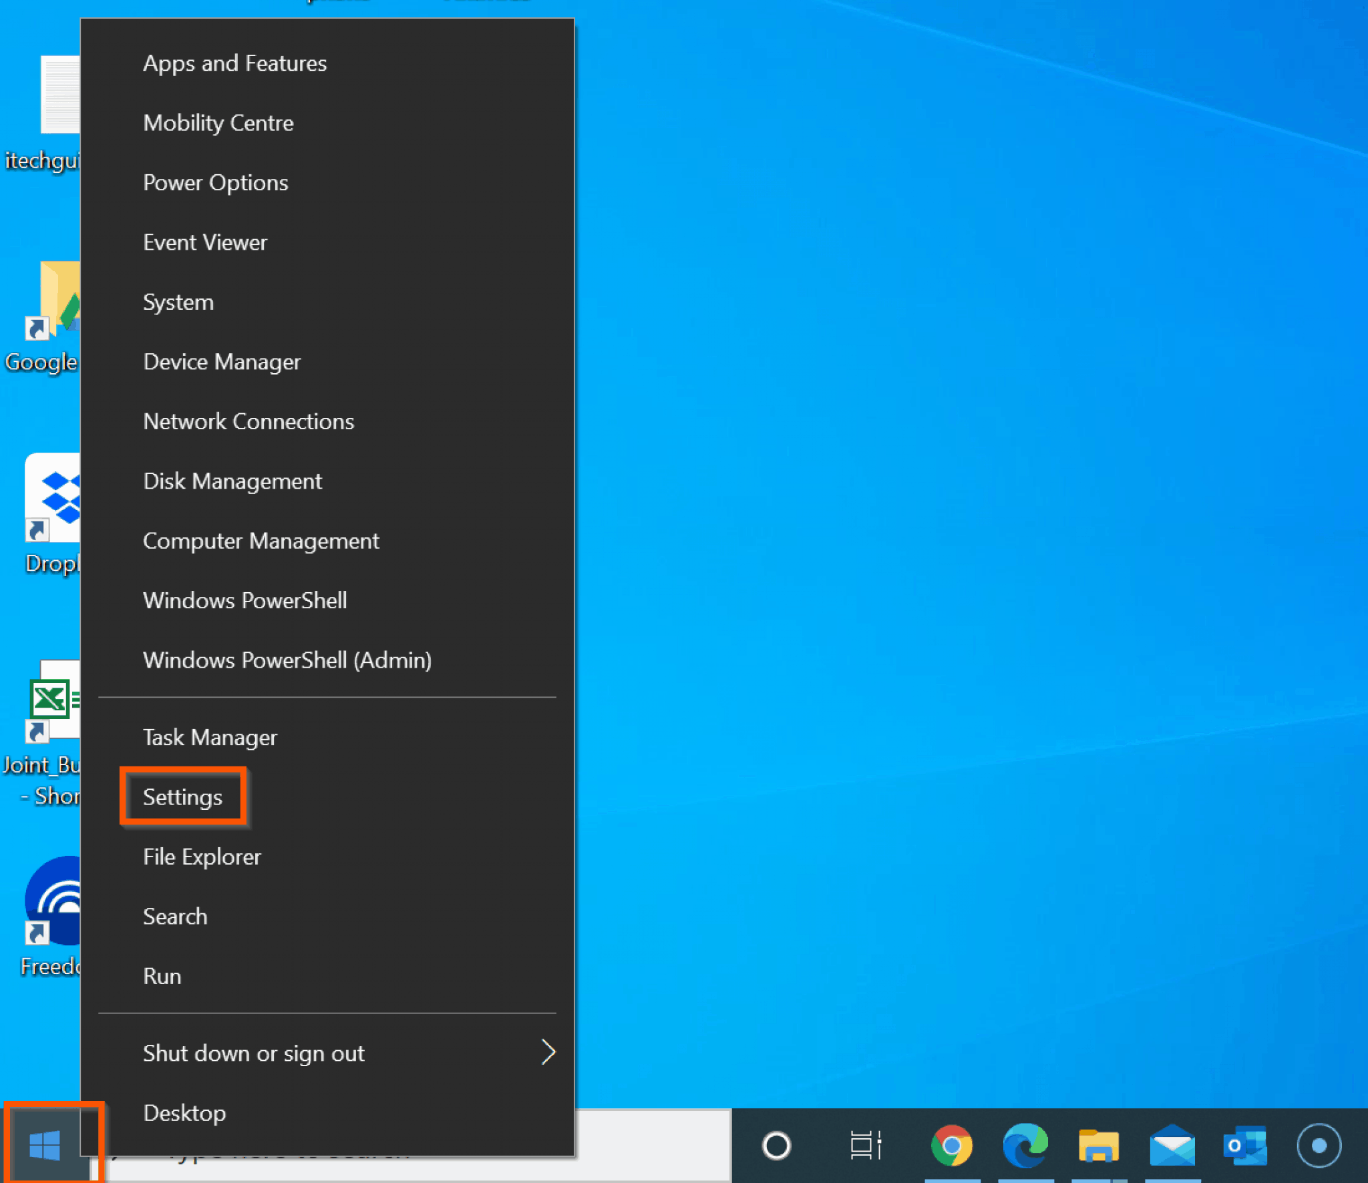The image size is (1368, 1183).
Task: Select the Google Drive desktop shortcut
Action: pyautogui.click(x=41, y=317)
